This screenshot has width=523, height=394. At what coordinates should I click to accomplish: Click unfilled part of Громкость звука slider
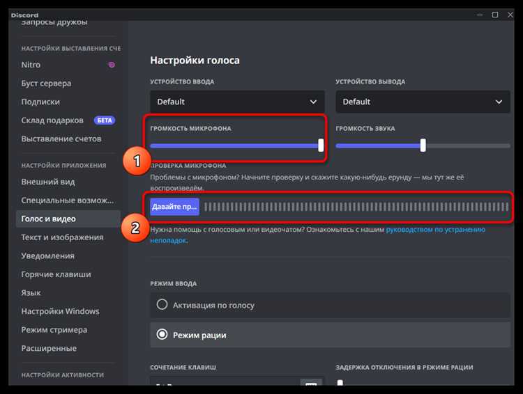468,145
